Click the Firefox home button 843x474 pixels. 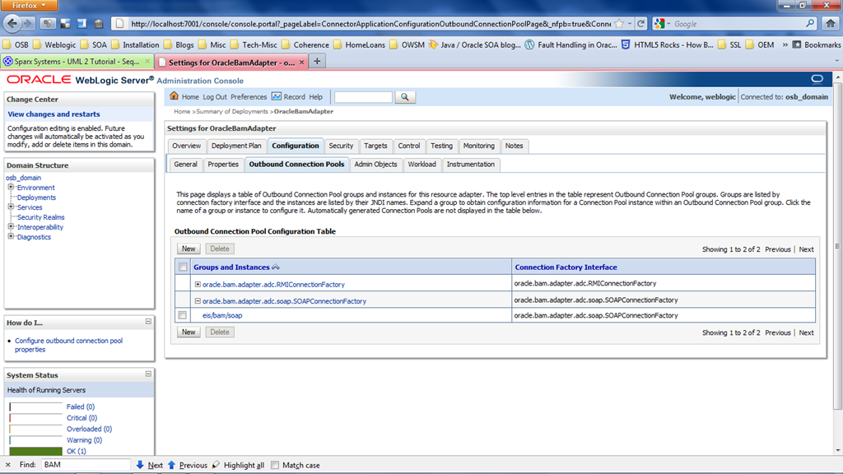point(831,24)
